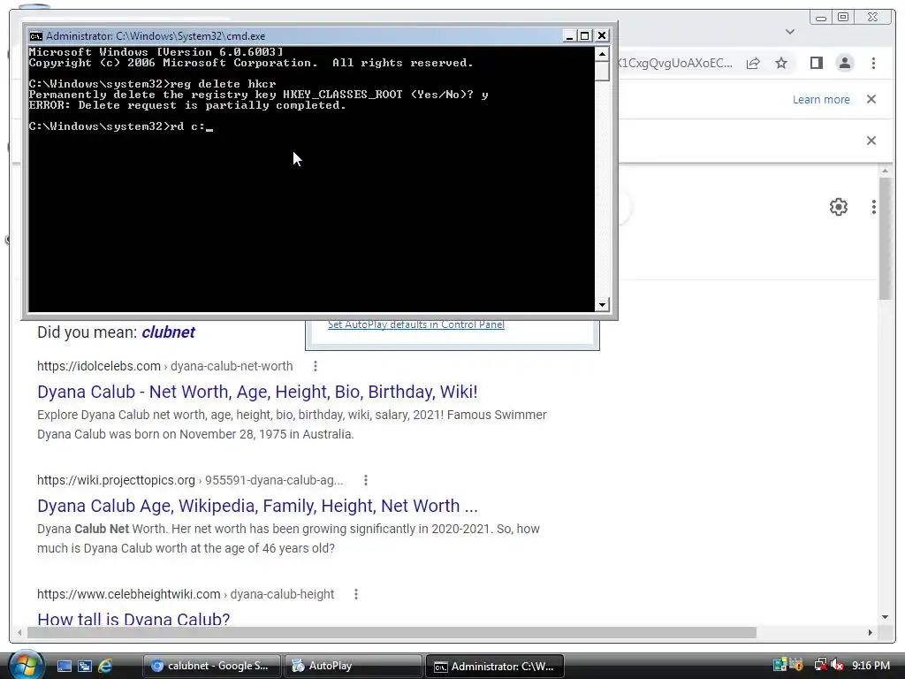Viewport: 905px width, 679px height.
Task: Open Dyana Calub Age, Wikipedia result
Action: click(x=257, y=506)
